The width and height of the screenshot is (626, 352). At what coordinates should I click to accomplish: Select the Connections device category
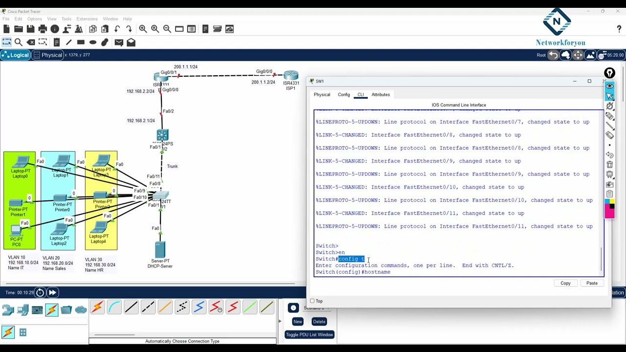point(51,309)
